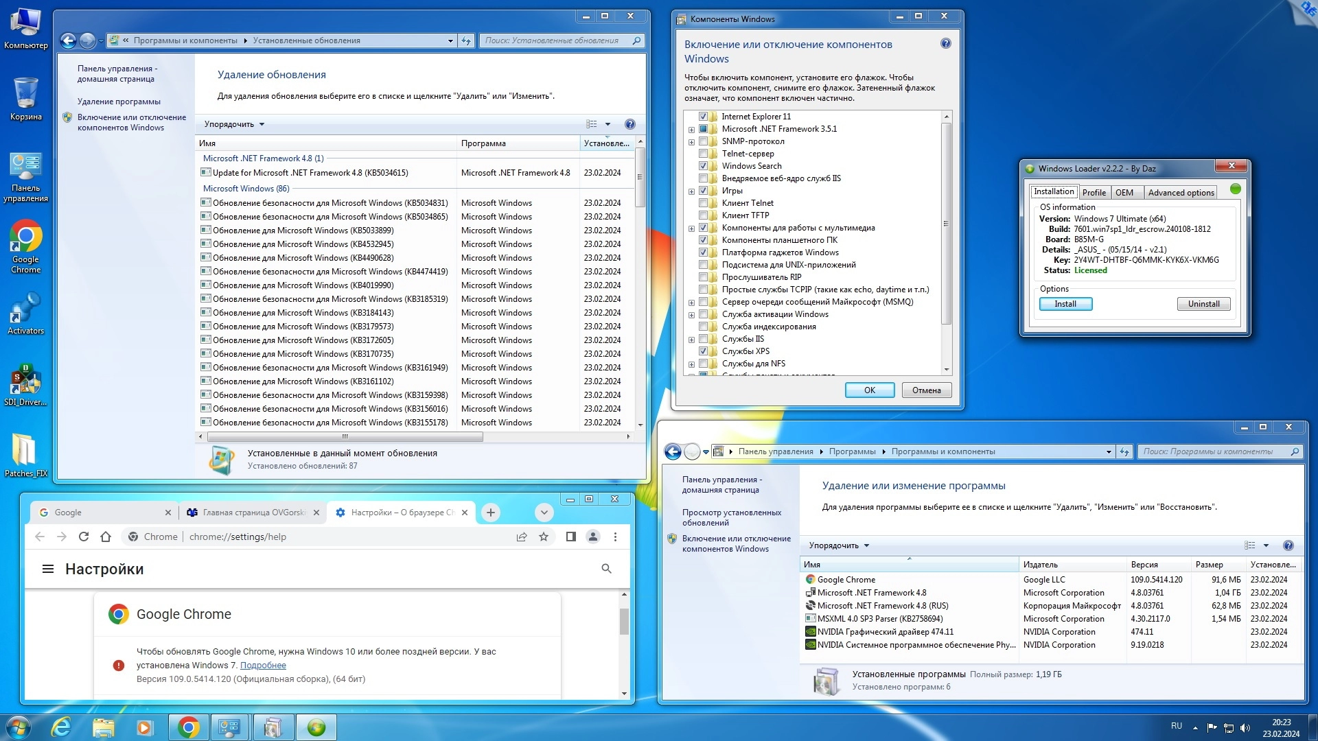Image resolution: width=1318 pixels, height=741 pixels.
Task: Uncheck Internet Explorer 11 component
Action: 703,117
